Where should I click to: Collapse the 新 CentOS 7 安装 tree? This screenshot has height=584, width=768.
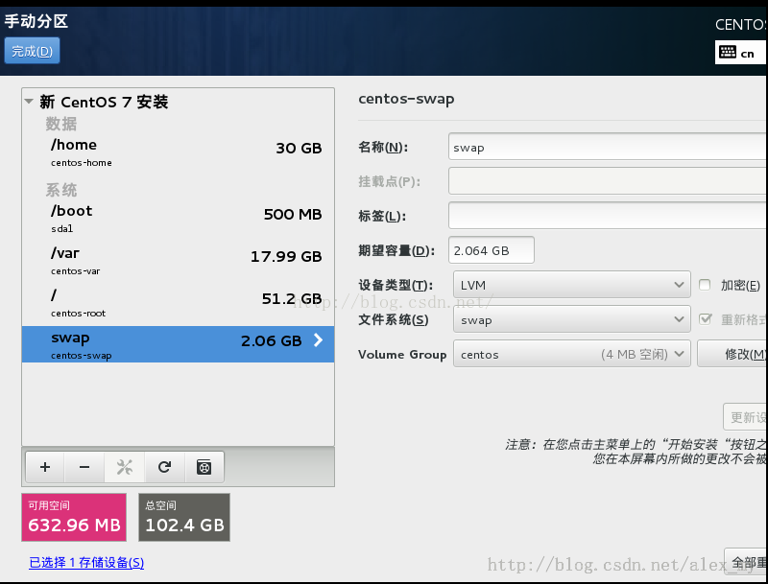[29, 102]
